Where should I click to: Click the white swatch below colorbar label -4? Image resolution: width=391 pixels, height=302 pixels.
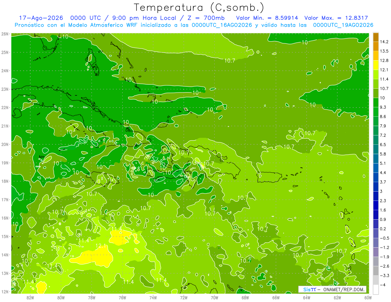[376, 290]
